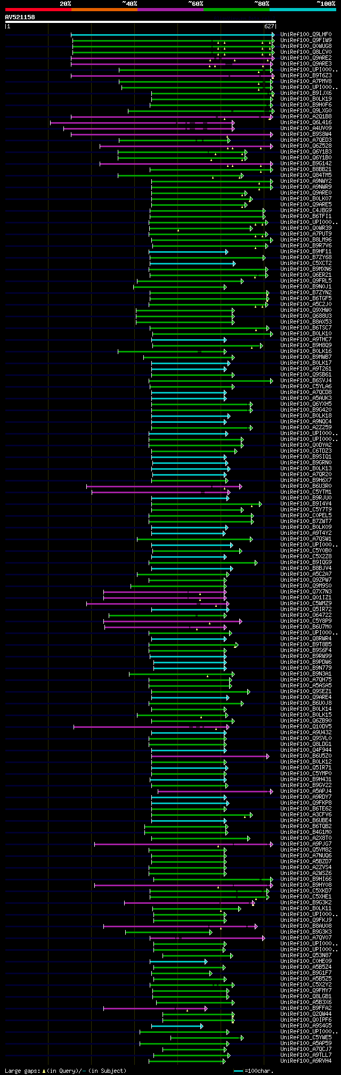The image size is (341, 1075).
Task: Click the query name AV521158
Action: point(20,17)
